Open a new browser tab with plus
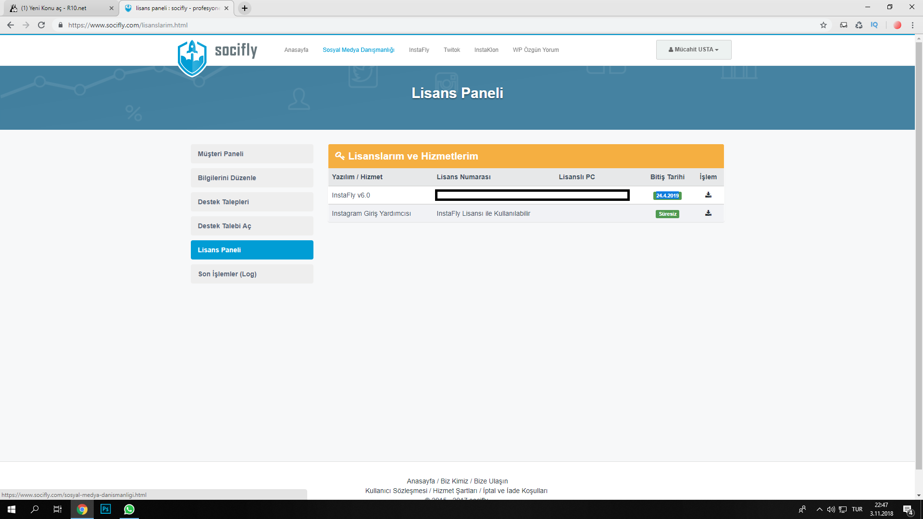Image resolution: width=923 pixels, height=519 pixels. pyautogui.click(x=245, y=8)
